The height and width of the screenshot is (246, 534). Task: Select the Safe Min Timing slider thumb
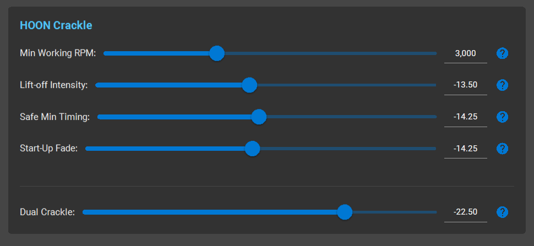click(x=259, y=117)
